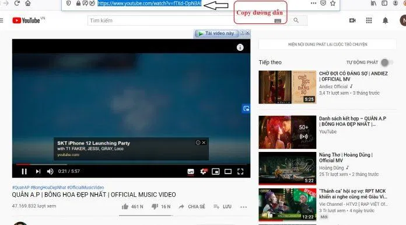The image size is (406, 225).
Task: Open the CHỜ ĐỢI CÓ ĐÁNG SỢ | ANDIEZ title
Action: pyautogui.click(x=353, y=77)
